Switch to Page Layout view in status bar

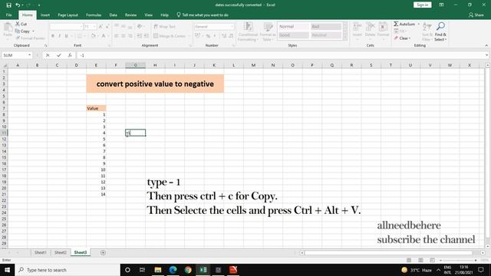tap(421, 261)
